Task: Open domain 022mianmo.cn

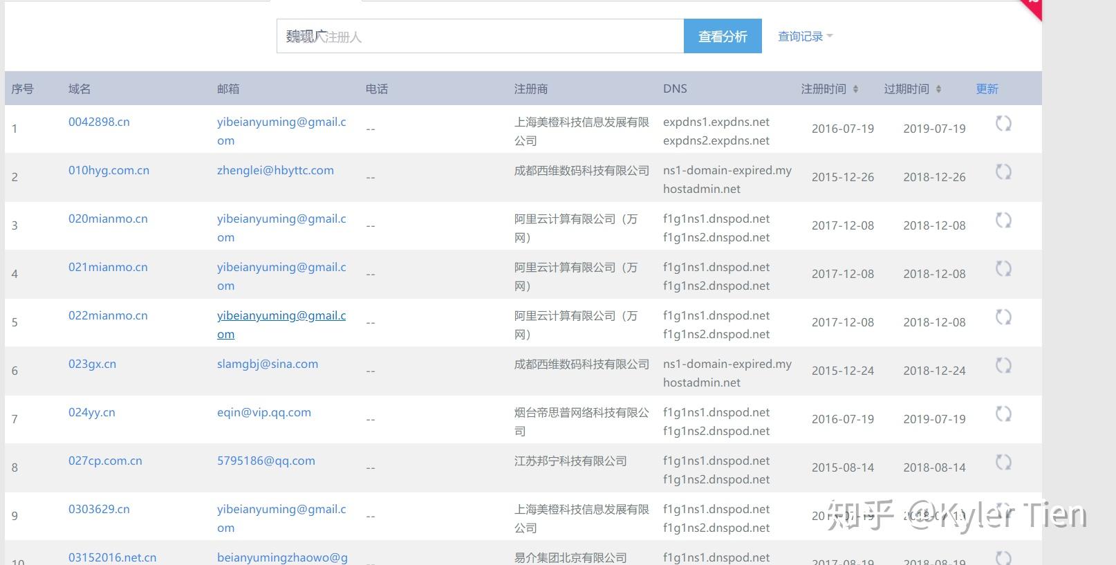Action: click(108, 315)
